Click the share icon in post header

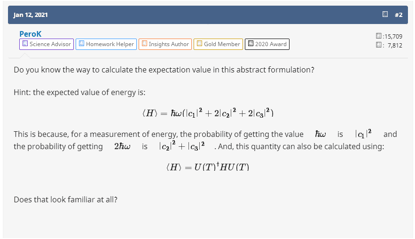[385, 15]
